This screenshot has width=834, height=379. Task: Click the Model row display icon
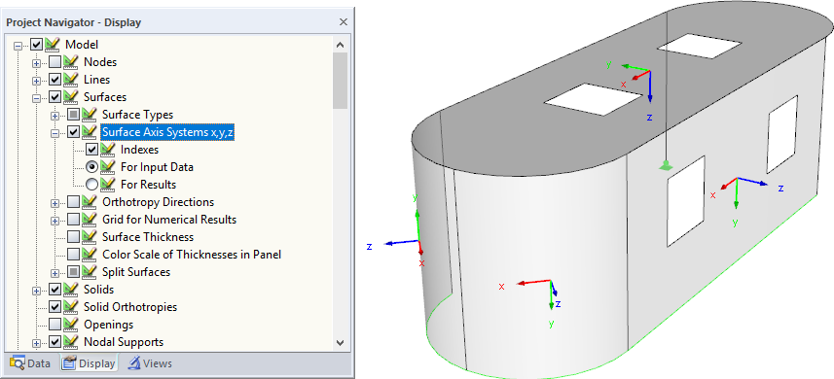point(53,45)
